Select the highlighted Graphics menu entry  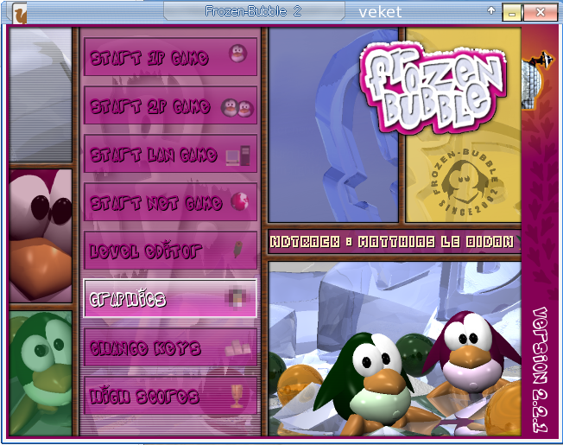coord(170,298)
